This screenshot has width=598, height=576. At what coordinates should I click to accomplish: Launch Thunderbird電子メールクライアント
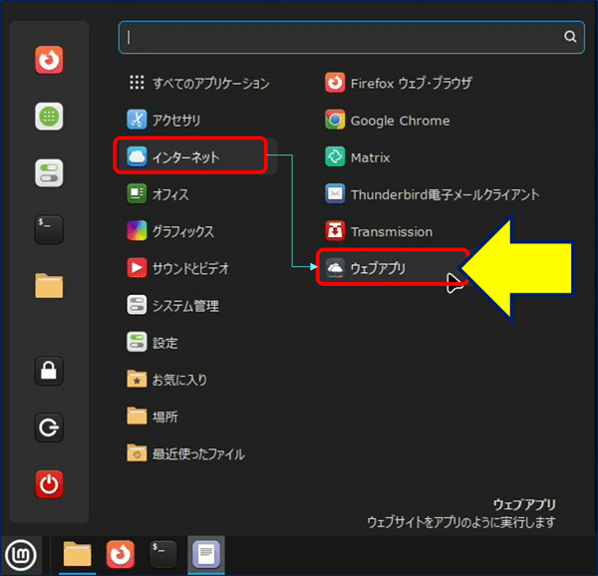(433, 194)
